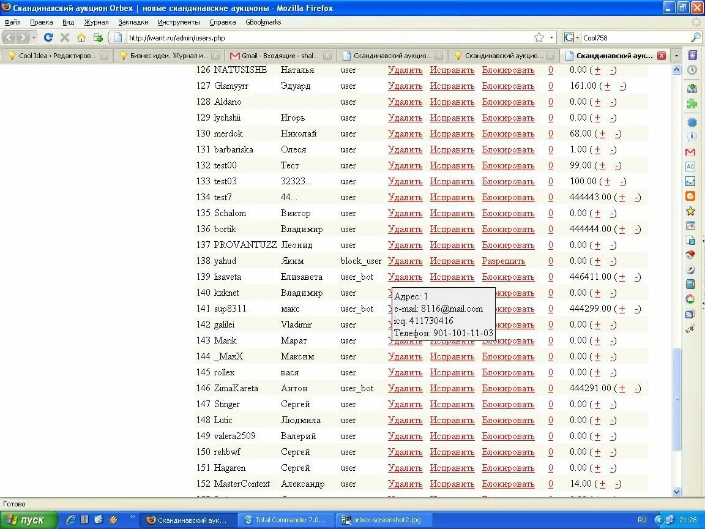Open the Gmail icon in the sidebar
Viewport: 705px width, 529px height.
(x=690, y=152)
